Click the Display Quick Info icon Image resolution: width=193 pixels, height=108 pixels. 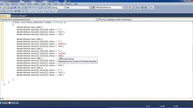8,11
